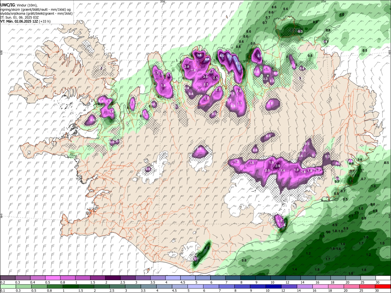The width and height of the screenshot is (391, 293).
Task: Click the 2.6 snowfall value on map
Action: click(218, 90)
